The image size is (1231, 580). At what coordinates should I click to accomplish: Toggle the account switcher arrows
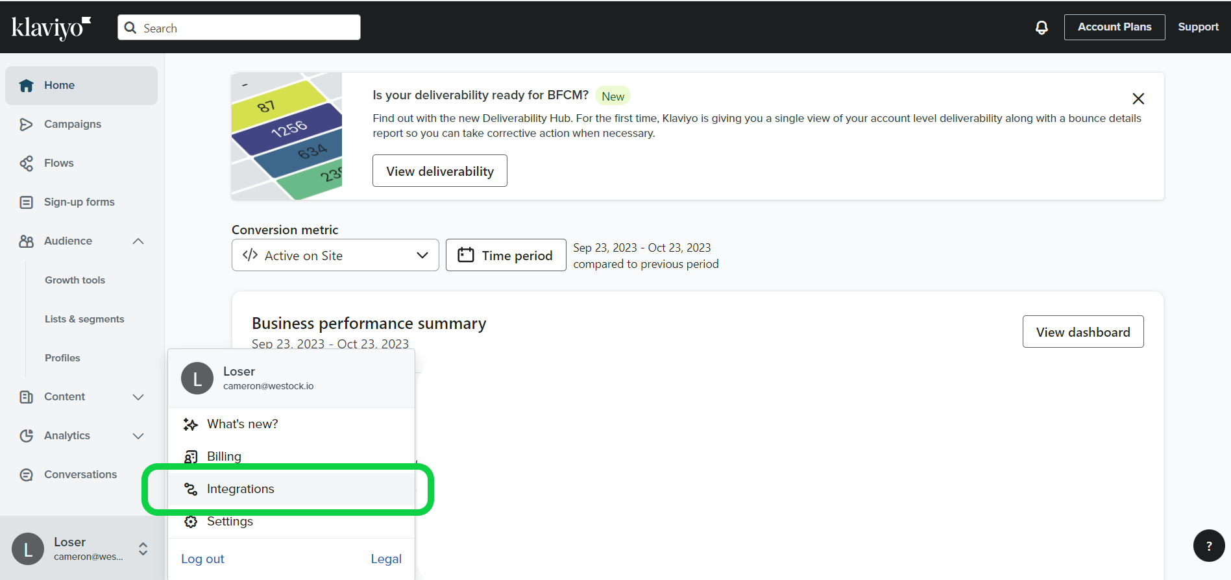[143, 549]
